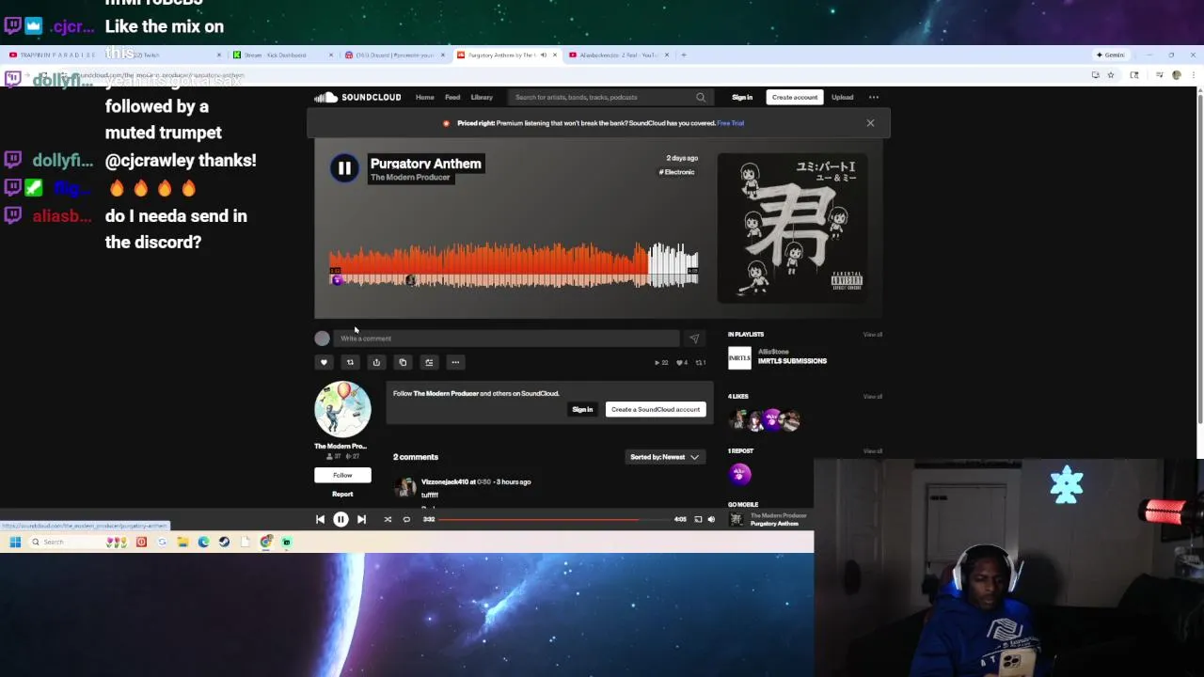
Task: Seek on the bottom player progress bar
Action: [x=555, y=519]
